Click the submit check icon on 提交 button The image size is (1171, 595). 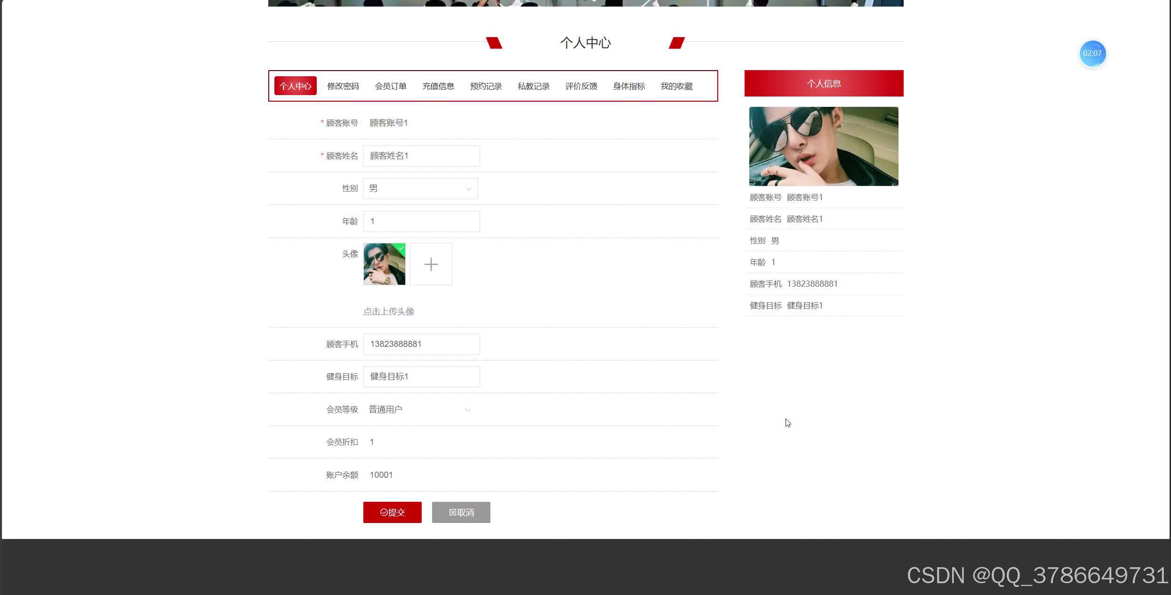[384, 512]
